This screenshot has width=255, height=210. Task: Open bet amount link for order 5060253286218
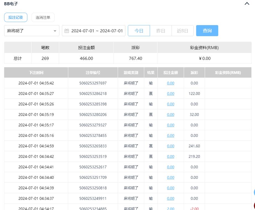(x=170, y=94)
